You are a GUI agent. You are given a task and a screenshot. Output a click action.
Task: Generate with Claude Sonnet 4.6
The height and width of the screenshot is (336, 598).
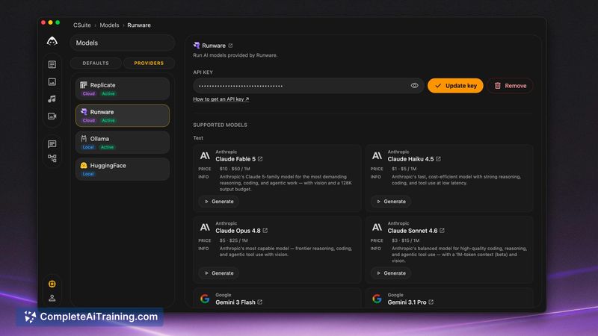[x=391, y=273]
